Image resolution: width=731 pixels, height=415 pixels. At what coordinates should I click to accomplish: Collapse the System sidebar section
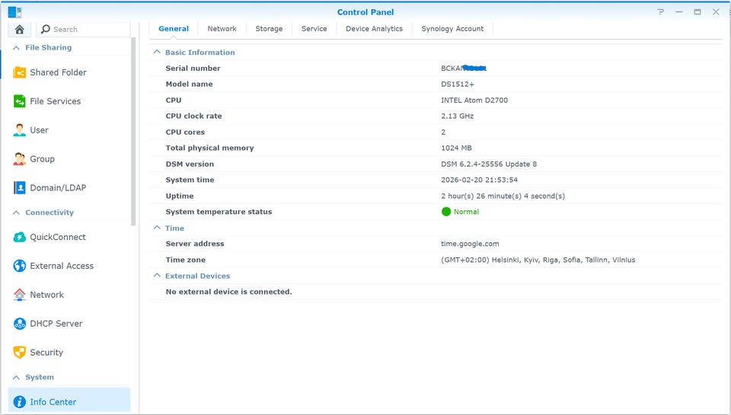(x=16, y=377)
